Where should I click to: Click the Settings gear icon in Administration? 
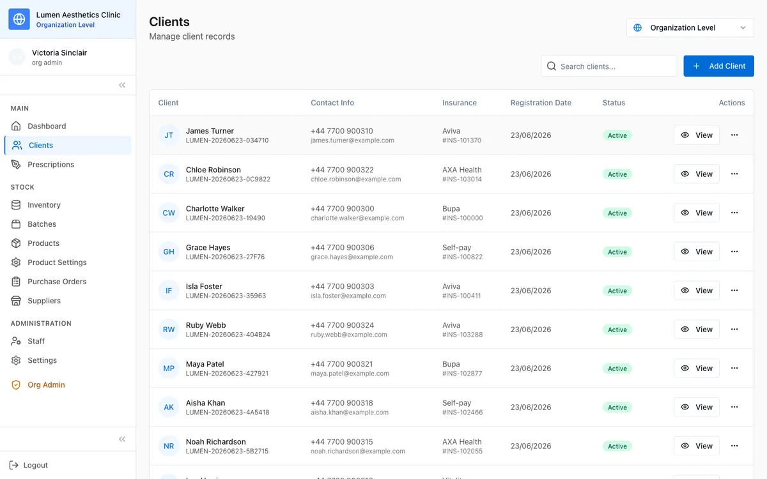pyautogui.click(x=16, y=360)
